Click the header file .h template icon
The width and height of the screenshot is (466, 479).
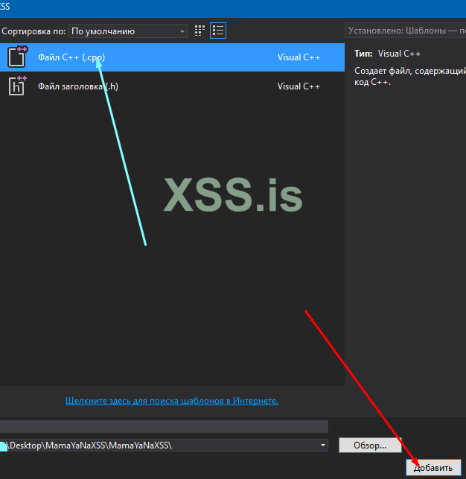tap(17, 86)
